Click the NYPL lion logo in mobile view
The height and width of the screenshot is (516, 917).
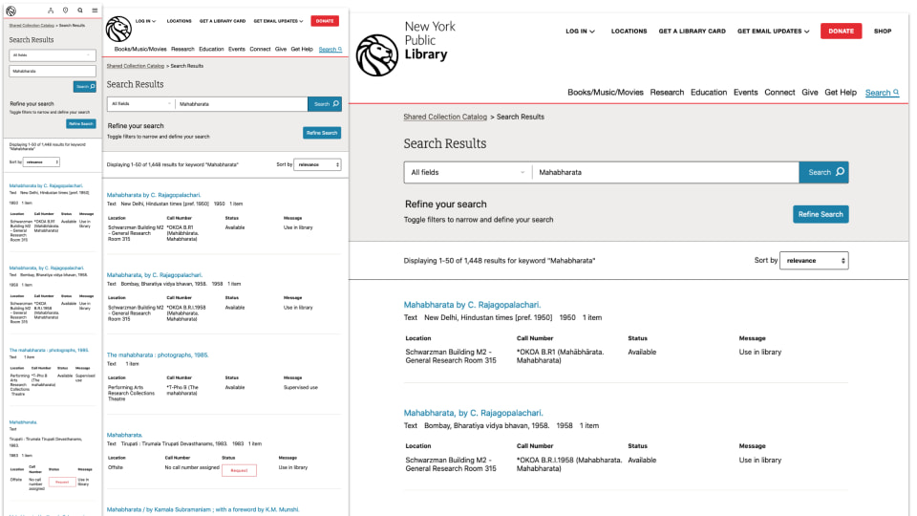click(11, 11)
